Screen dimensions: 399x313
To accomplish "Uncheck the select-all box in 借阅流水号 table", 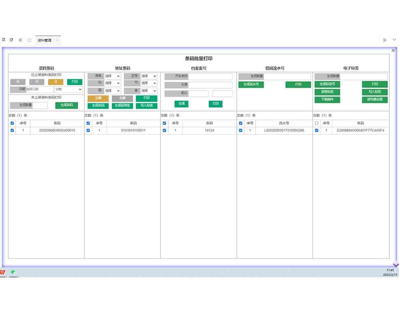I will [241, 123].
